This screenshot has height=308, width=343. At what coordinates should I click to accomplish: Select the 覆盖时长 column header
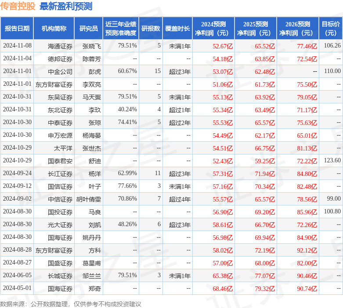coord(177,29)
